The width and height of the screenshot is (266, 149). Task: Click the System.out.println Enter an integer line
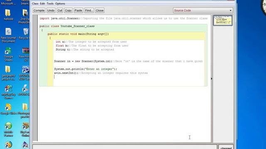(86, 69)
